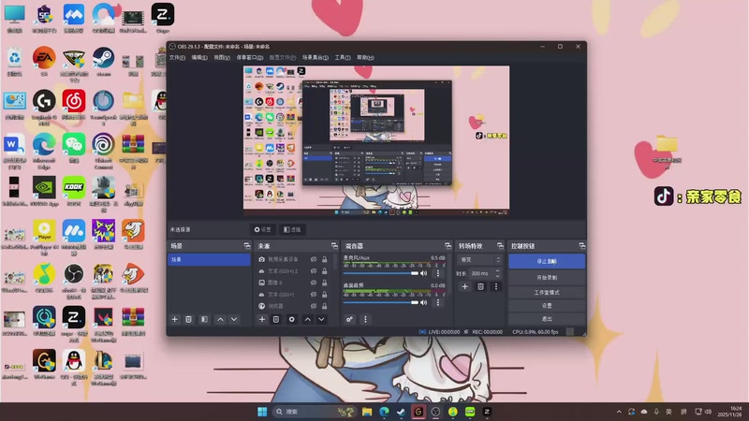Toggle lock on 文本 (GDI+) source row
749x421 pixels.
coord(324,295)
